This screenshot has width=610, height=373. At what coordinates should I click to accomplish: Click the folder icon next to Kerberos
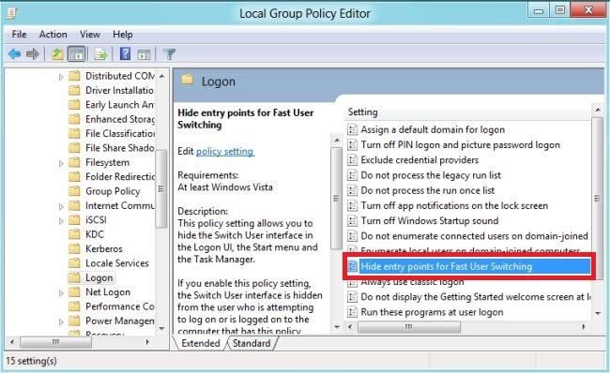[x=74, y=248]
